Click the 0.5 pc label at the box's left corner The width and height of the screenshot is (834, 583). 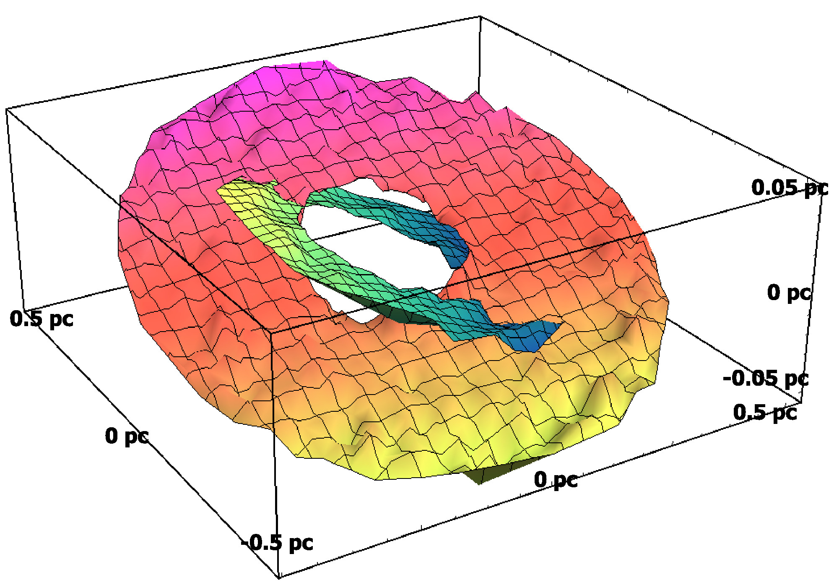(x=41, y=319)
